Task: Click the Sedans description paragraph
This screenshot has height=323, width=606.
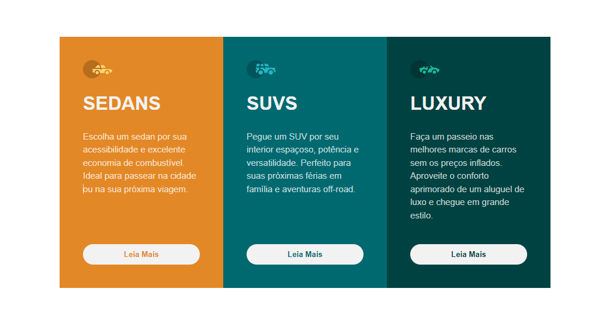Action: [140, 162]
